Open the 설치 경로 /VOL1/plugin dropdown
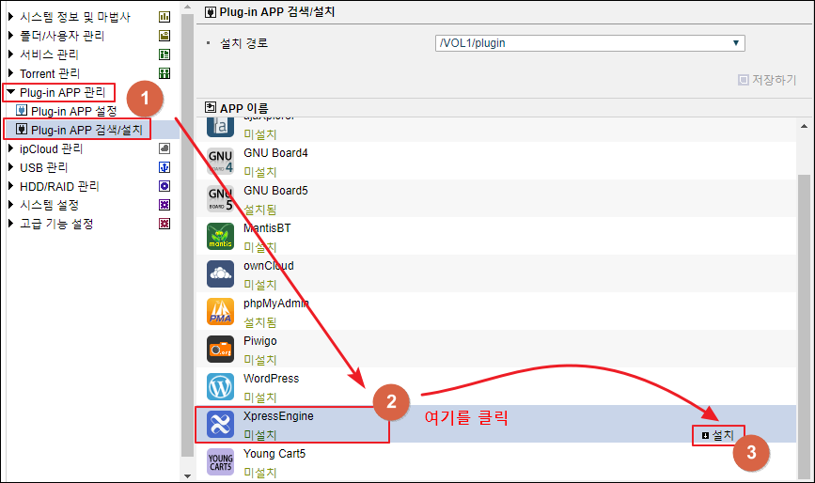Screen dimensions: 815x483 point(590,43)
